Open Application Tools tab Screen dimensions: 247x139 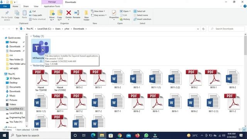(x=52, y=6)
